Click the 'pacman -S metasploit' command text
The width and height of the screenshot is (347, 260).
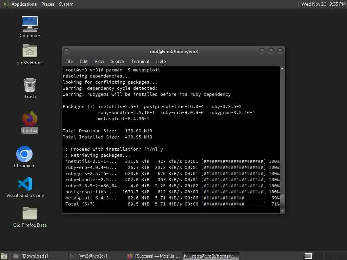[x=133, y=70]
